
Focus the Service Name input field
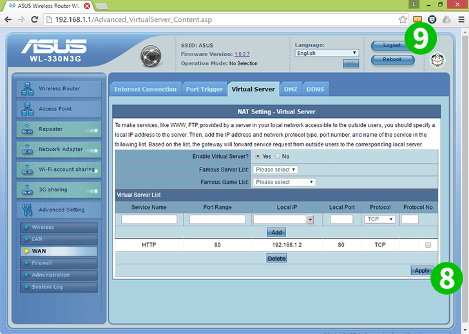(x=149, y=219)
